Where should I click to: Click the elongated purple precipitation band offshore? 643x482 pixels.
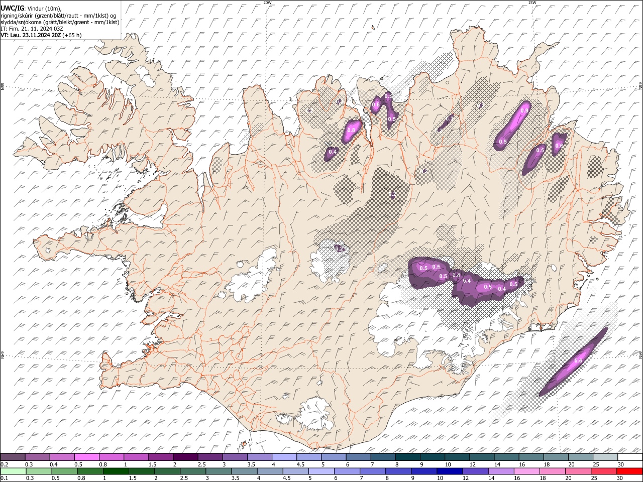574,361
